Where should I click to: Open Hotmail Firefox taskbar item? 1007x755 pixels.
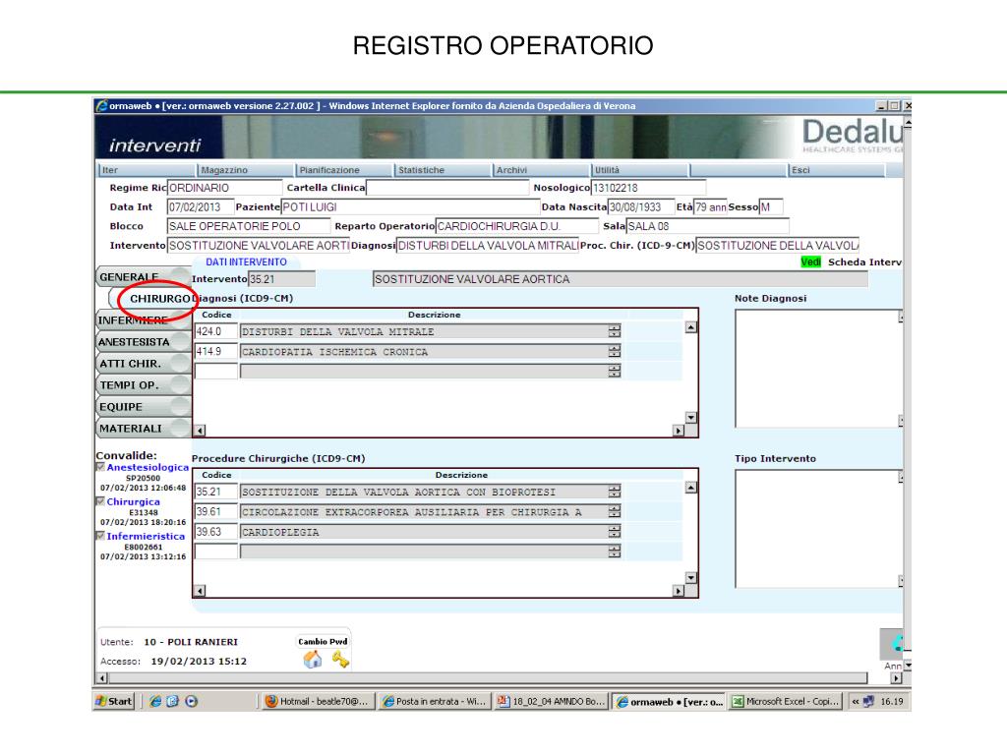pos(318,701)
